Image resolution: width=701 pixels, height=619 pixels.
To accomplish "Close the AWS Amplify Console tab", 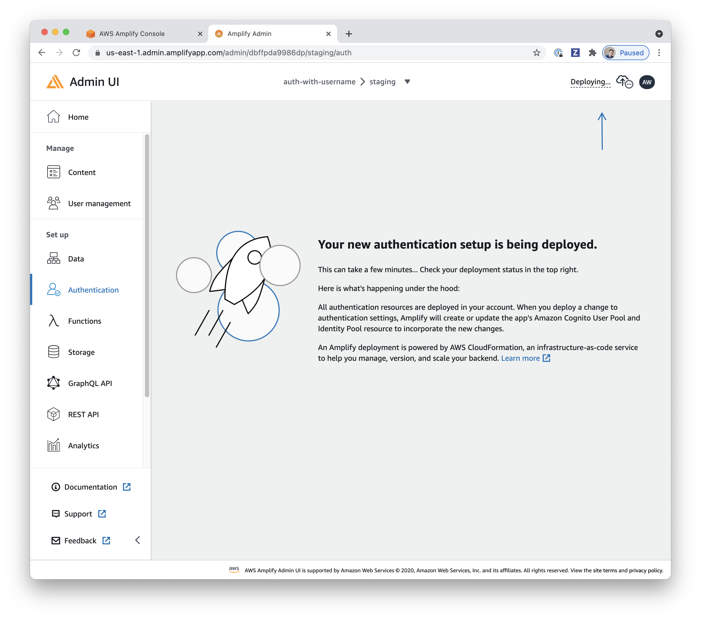I will pos(200,34).
